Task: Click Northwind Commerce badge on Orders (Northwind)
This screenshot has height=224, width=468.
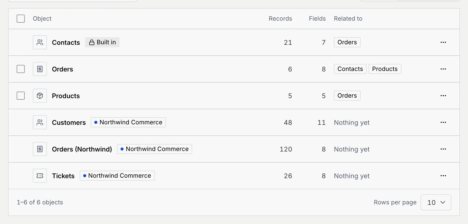Action: click(x=155, y=149)
